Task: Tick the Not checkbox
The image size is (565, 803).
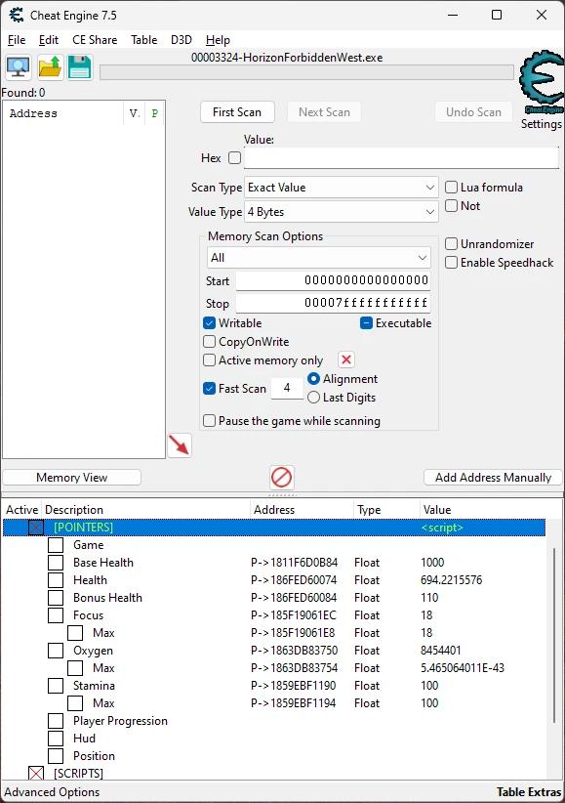Action: click(451, 206)
